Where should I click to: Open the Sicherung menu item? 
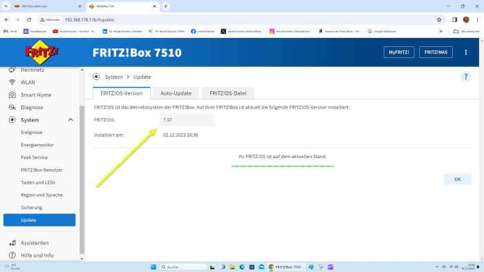[x=32, y=208]
